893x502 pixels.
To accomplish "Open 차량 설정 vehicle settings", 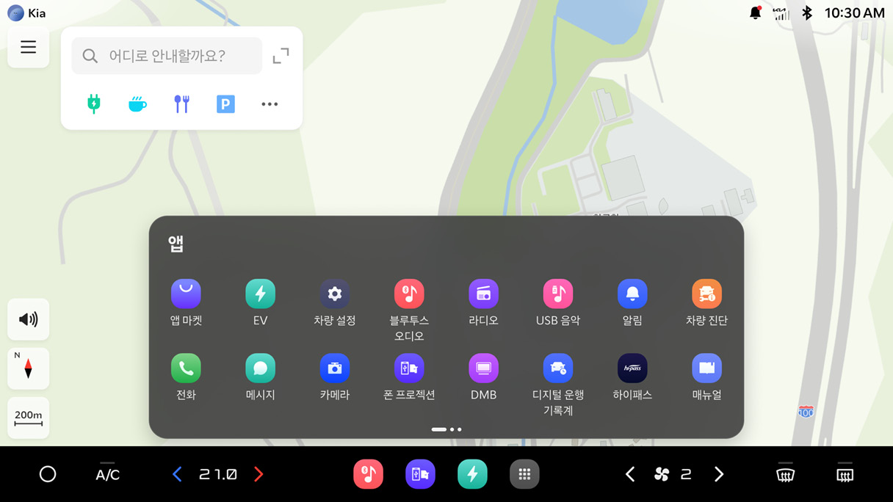I will [x=334, y=294].
